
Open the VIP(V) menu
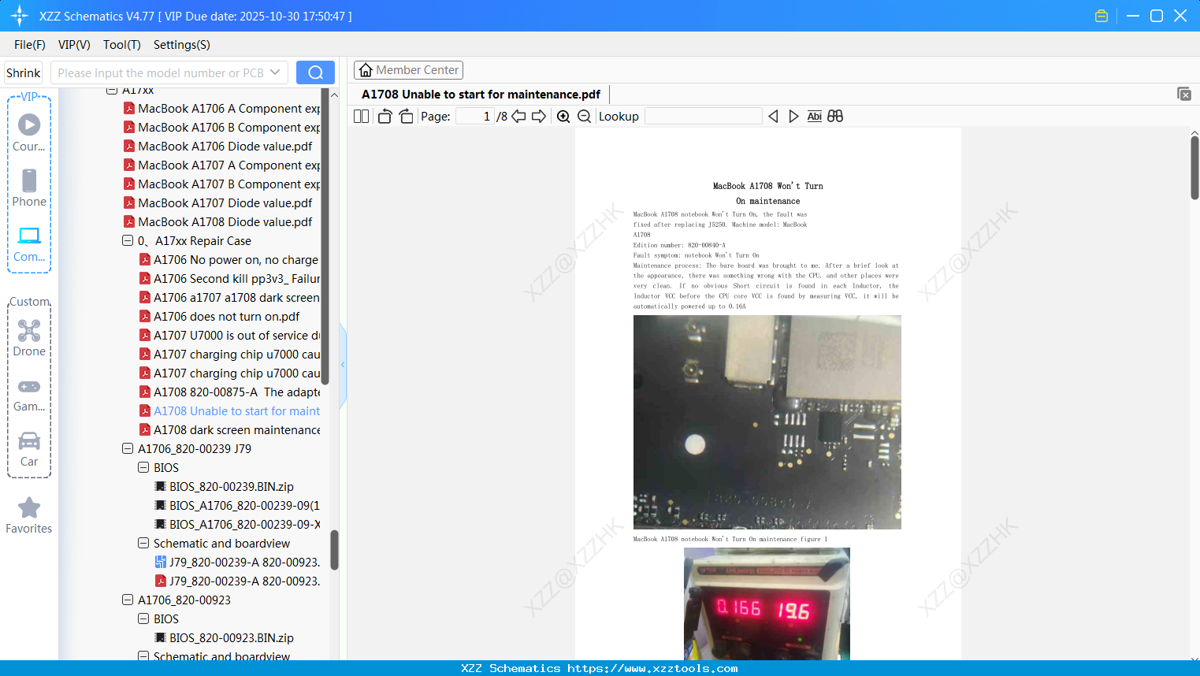pyautogui.click(x=74, y=45)
